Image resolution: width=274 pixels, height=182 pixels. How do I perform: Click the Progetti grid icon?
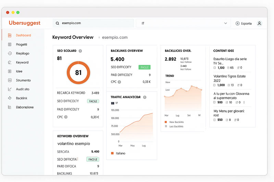click(10, 44)
